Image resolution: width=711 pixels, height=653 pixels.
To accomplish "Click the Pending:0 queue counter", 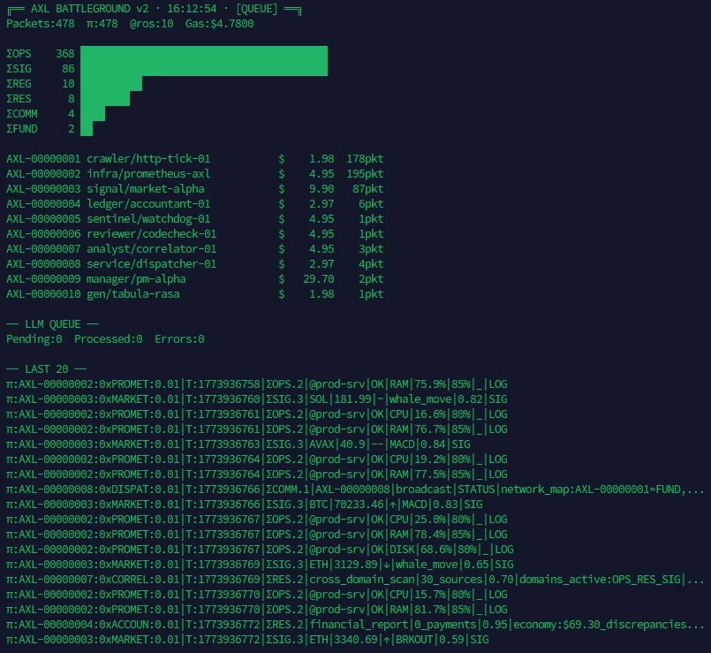I will point(34,339).
